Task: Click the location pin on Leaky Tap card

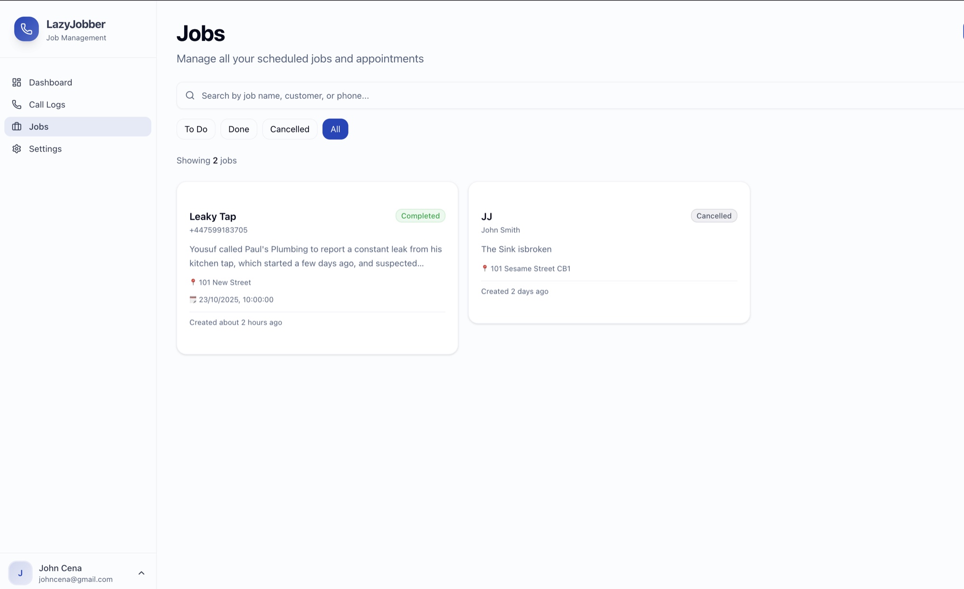Action: tap(193, 282)
